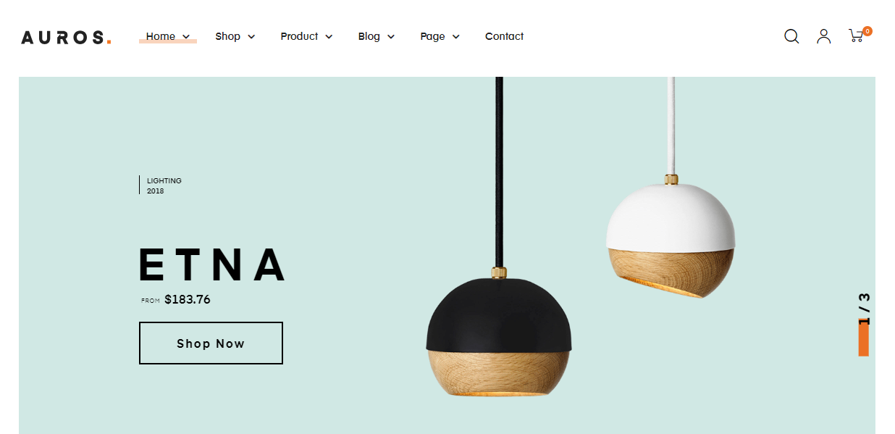Expand the Blog menu chevron
This screenshot has height=434, width=895.
pyautogui.click(x=391, y=37)
